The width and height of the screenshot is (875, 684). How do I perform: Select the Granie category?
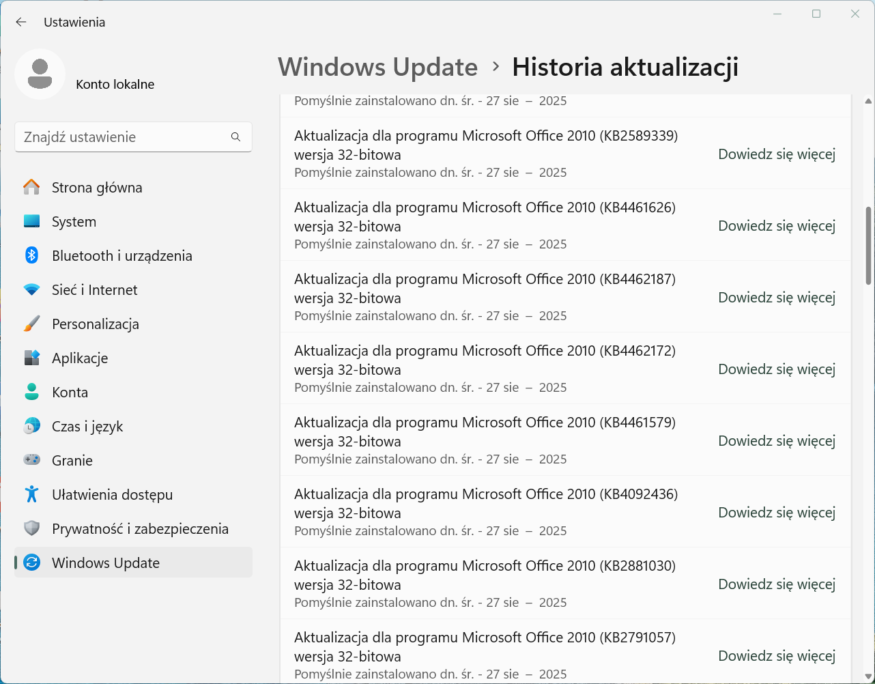(x=133, y=460)
